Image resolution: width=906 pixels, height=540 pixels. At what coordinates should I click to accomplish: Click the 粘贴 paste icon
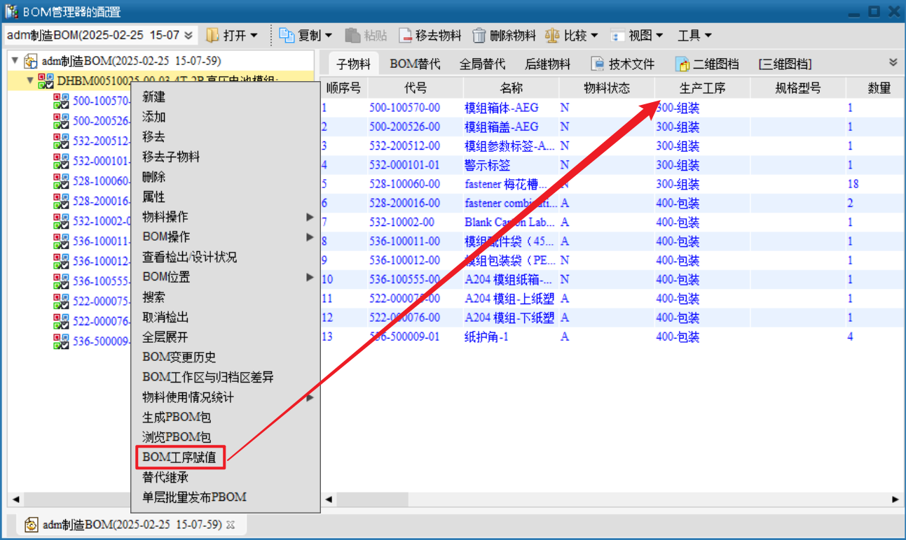(x=352, y=35)
